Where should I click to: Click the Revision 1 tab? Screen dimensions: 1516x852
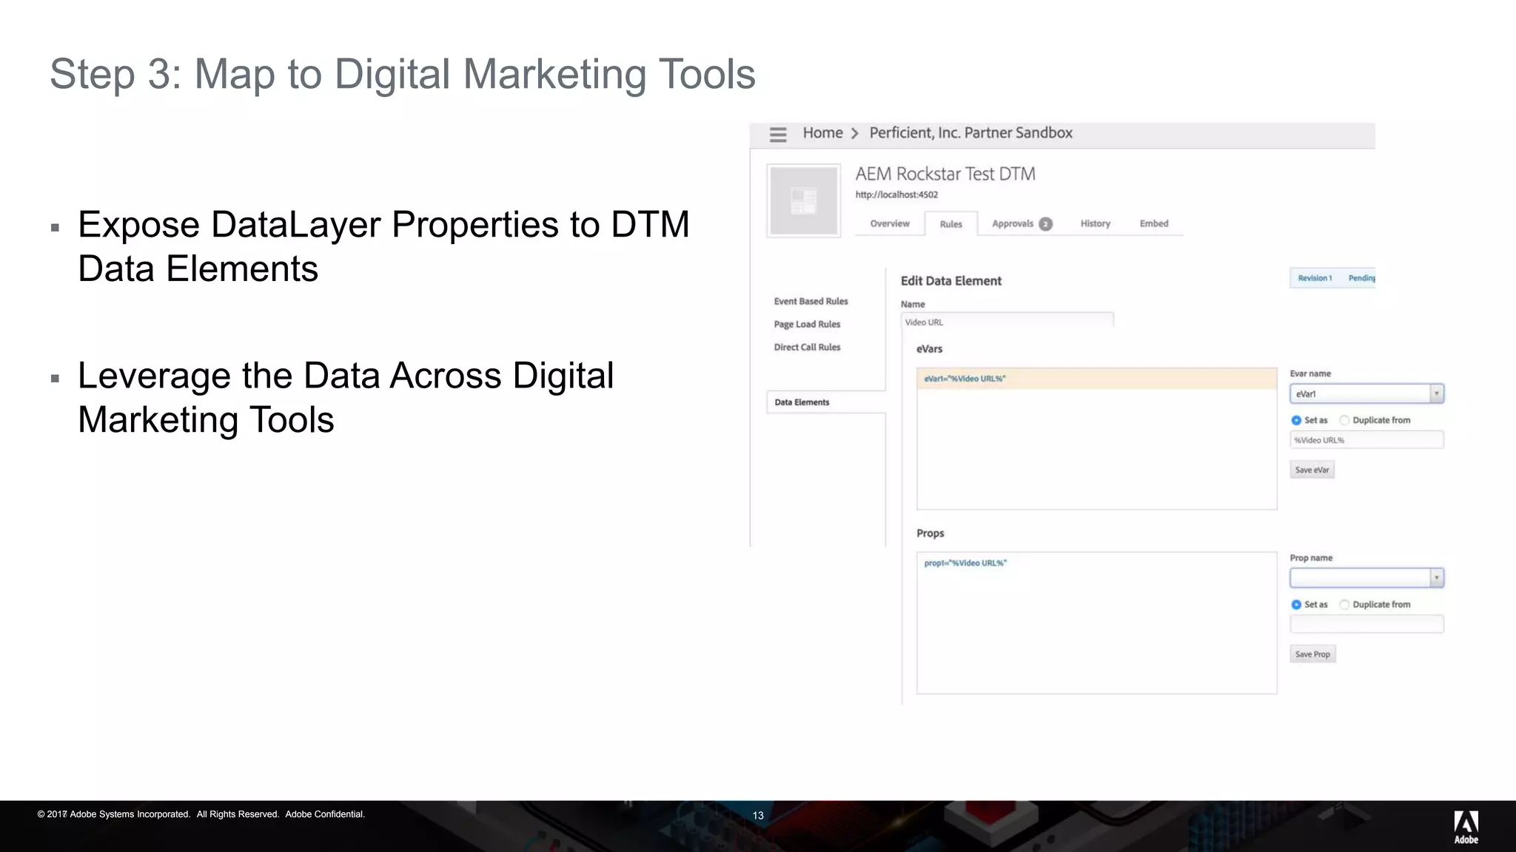click(1315, 278)
